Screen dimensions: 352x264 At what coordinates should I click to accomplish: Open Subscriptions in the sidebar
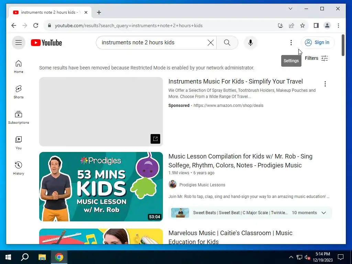pos(19,118)
